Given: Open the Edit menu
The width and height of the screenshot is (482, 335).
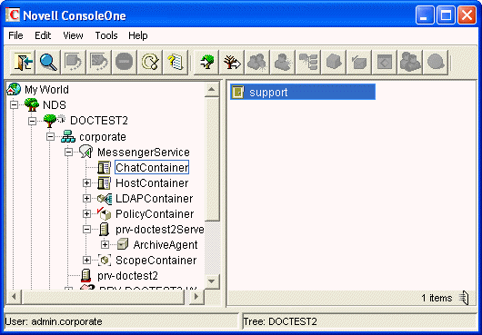Looking at the screenshot, I should pos(43,35).
